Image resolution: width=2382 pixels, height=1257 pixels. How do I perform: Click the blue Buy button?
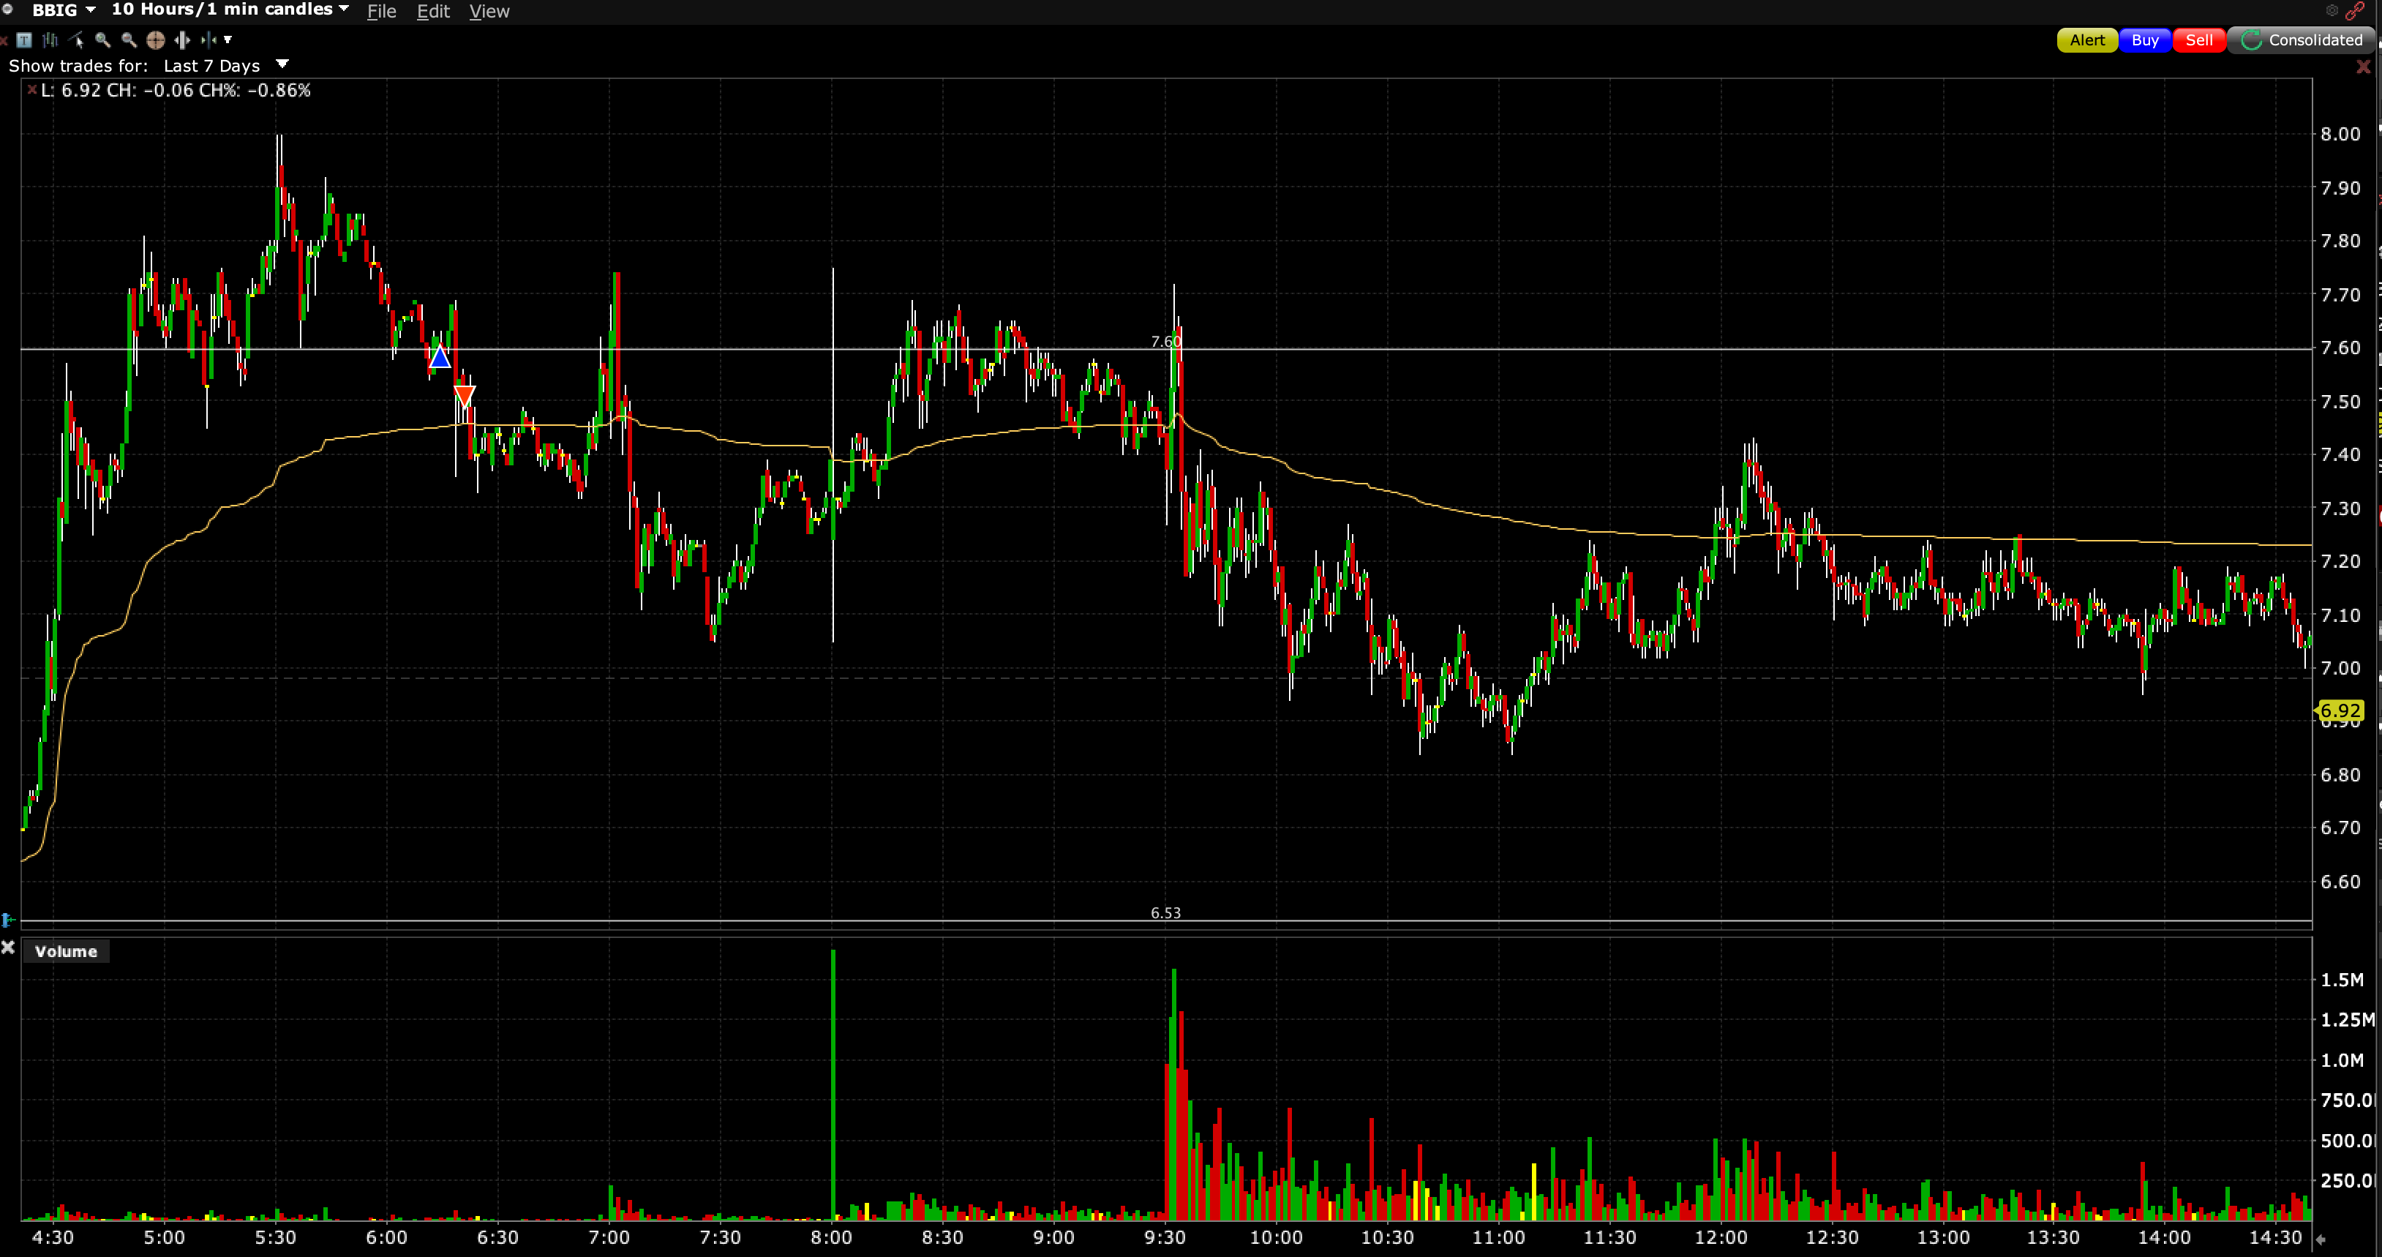point(2144,40)
